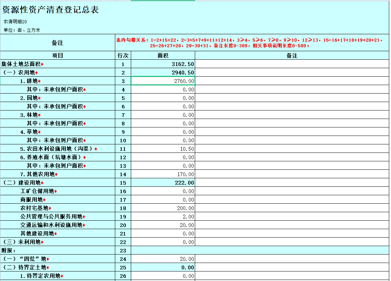Select the 待界定农用地 area cell in row 26
The height and width of the screenshot is (281, 391).
(x=163, y=275)
